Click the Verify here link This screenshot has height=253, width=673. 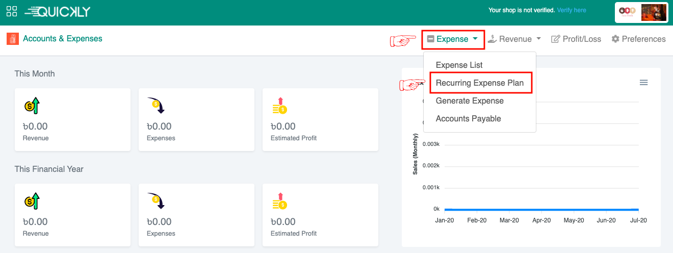coord(572,10)
